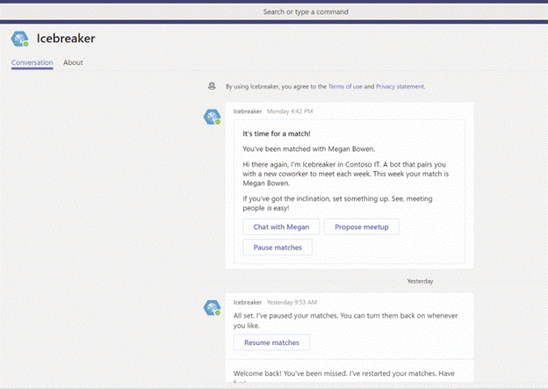Image resolution: width=548 pixels, height=389 pixels.
Task: Click the Icebreaker app logo in header
Action: coord(19,39)
